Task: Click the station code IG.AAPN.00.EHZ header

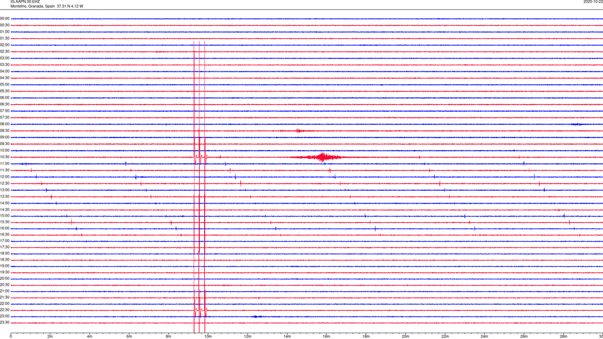Action: point(25,1)
